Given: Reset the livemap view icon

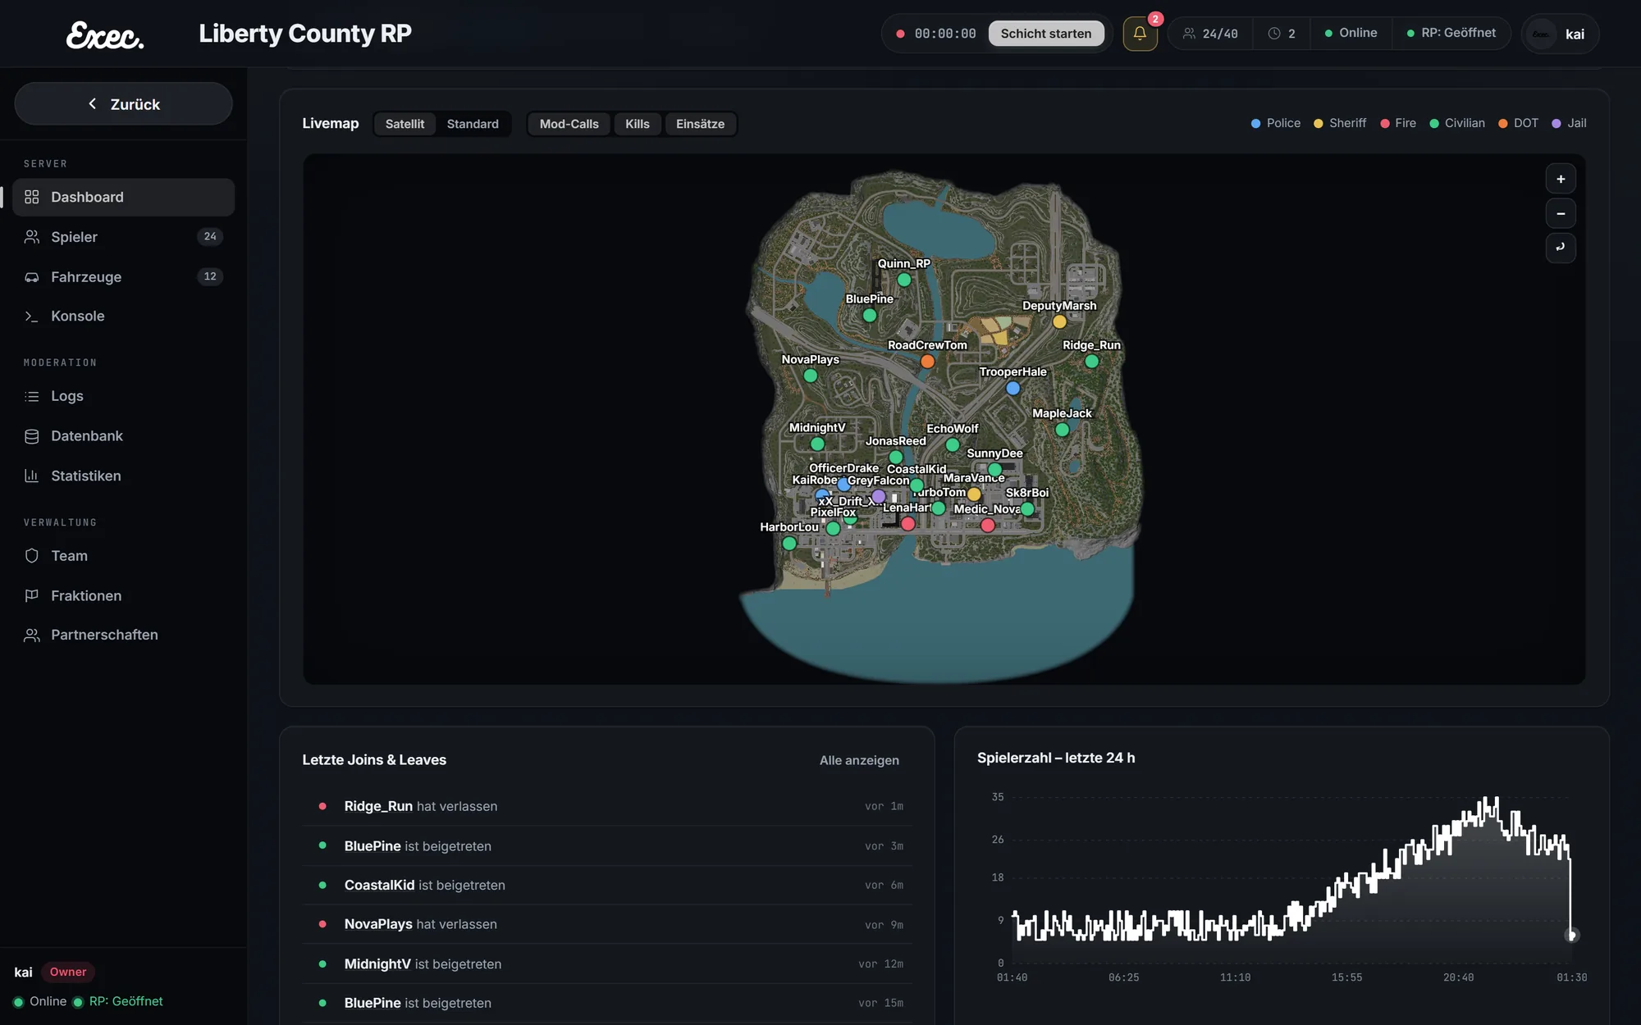Looking at the screenshot, I should coord(1561,248).
